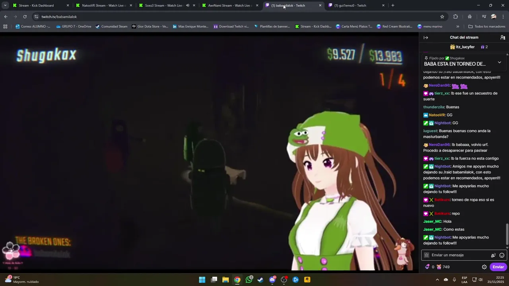Open username Jaser_MC on the Hola message
Image resolution: width=509 pixels, height=286 pixels.
[x=432, y=221]
